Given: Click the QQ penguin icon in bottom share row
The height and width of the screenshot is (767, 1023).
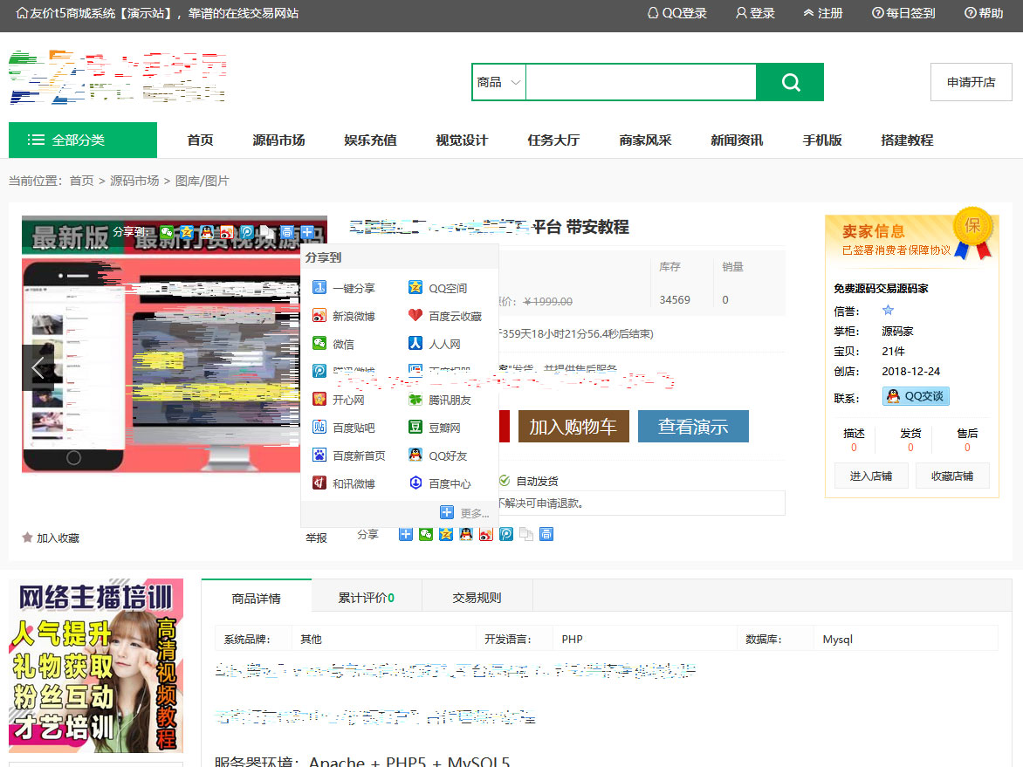Looking at the screenshot, I should (466, 534).
